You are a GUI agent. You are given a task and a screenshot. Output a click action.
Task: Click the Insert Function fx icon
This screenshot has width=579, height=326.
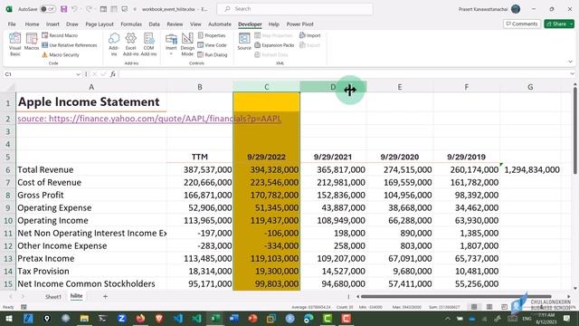113,74
